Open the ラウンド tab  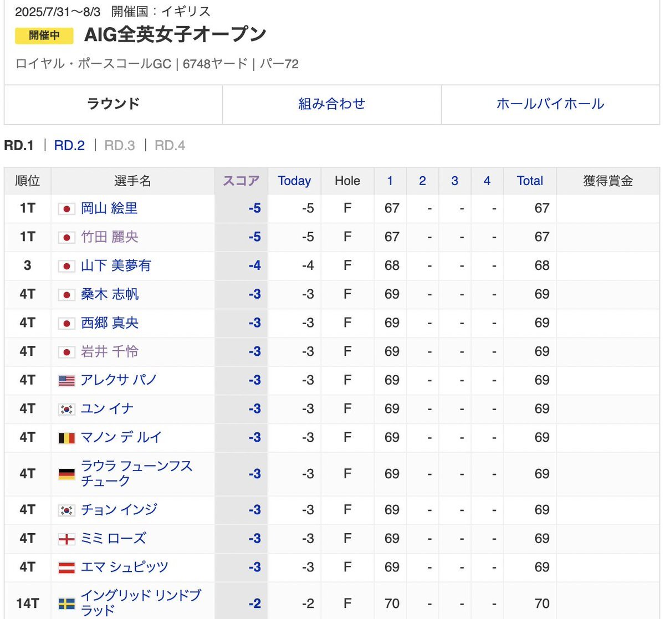click(x=113, y=104)
